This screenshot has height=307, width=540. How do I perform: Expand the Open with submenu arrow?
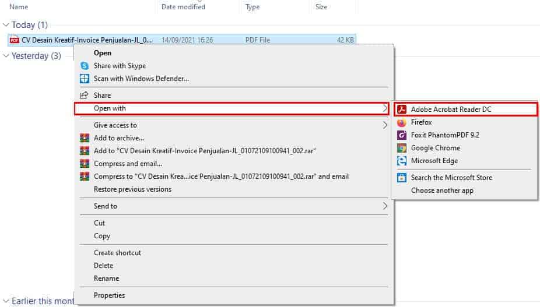(385, 108)
